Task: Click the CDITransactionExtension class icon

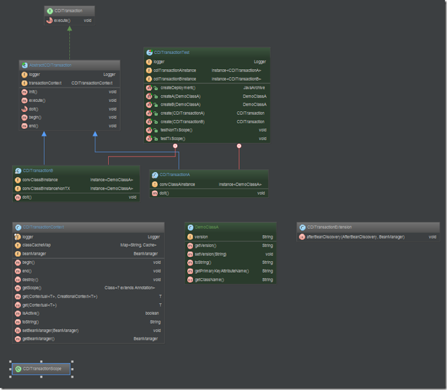Action: [302, 228]
